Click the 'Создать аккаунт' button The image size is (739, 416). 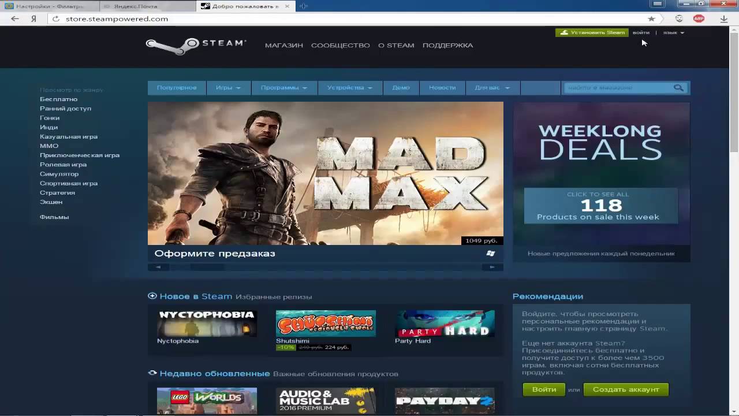pos(626,389)
